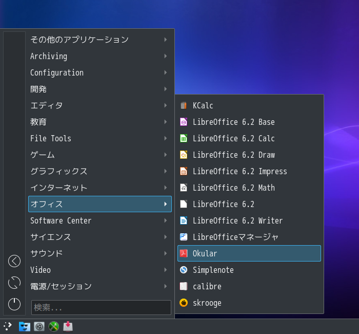Launch skrooge text entry
The image size is (359, 334).
click(207, 303)
